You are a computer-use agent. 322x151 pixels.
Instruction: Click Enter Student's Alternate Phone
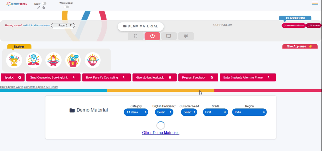point(248,78)
